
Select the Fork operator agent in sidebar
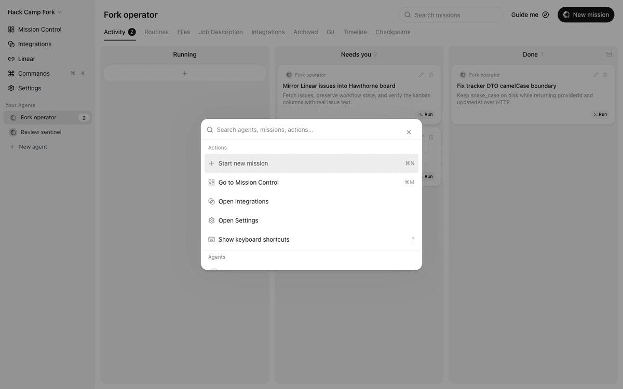tap(47, 118)
